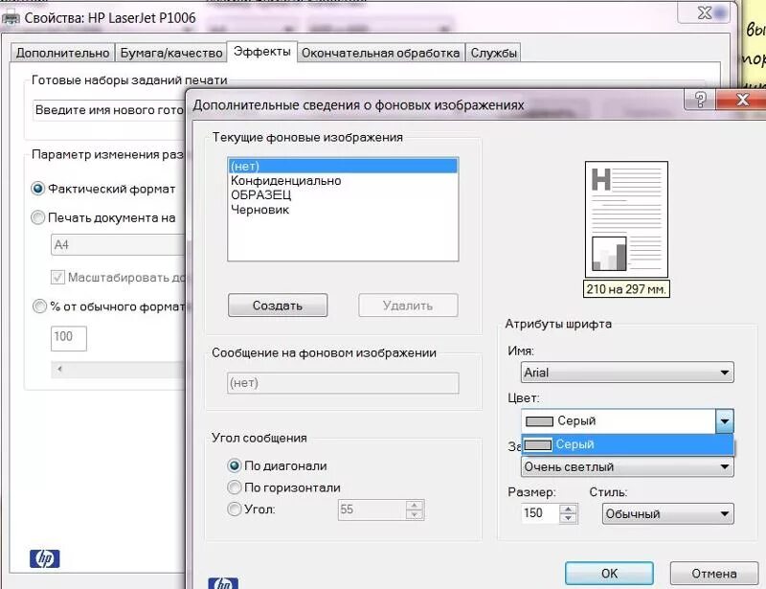Image resolution: width=766 pixels, height=589 pixels.
Task: Open the Очень светлый shading dropdown
Action: (627, 466)
